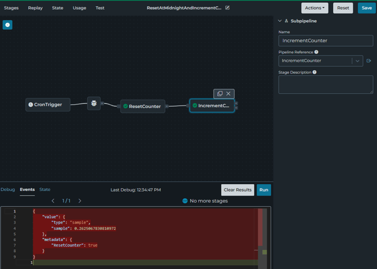This screenshot has height=269, width=377.
Task: Save the pipeline
Action: (366, 8)
